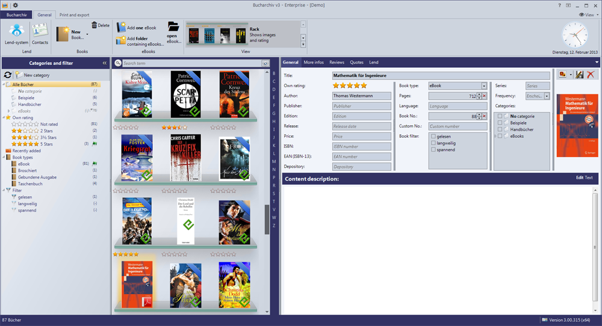Click Text in content description header
Screen dimensions: 602x326
589,177
